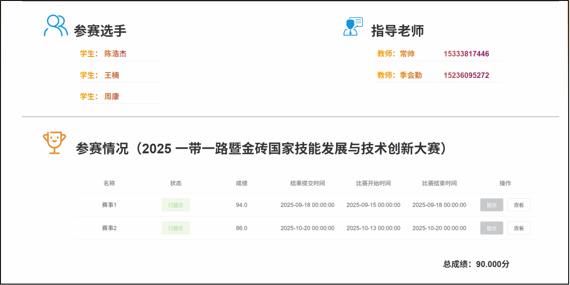The image size is (570, 285).
Task: Click the 已提交 status tag for 赛事1
Action: tap(176, 205)
